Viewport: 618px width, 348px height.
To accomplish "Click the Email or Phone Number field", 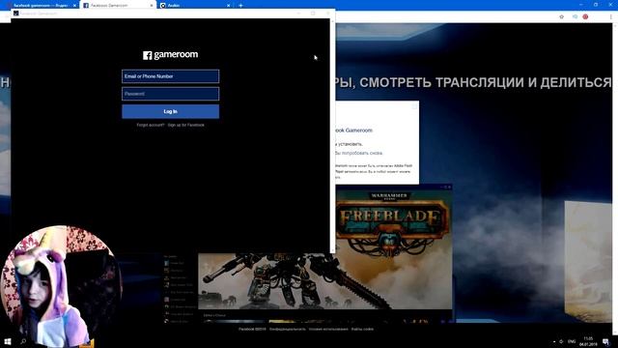I will click(x=170, y=76).
